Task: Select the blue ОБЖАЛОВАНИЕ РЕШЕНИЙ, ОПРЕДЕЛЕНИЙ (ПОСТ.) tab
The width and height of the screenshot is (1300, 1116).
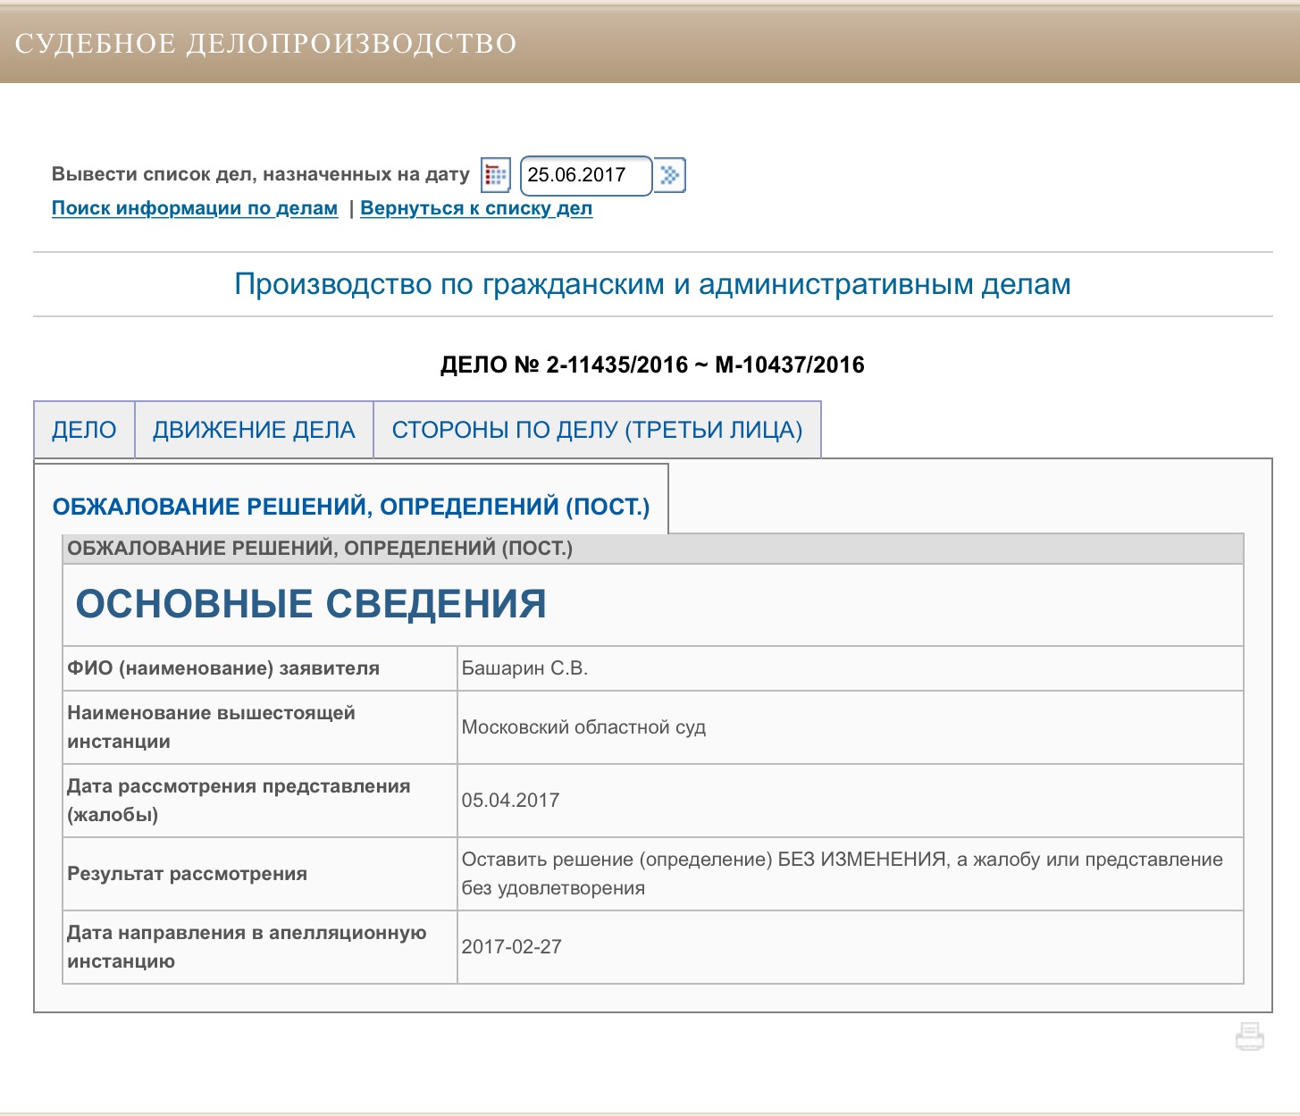Action: [x=351, y=507]
